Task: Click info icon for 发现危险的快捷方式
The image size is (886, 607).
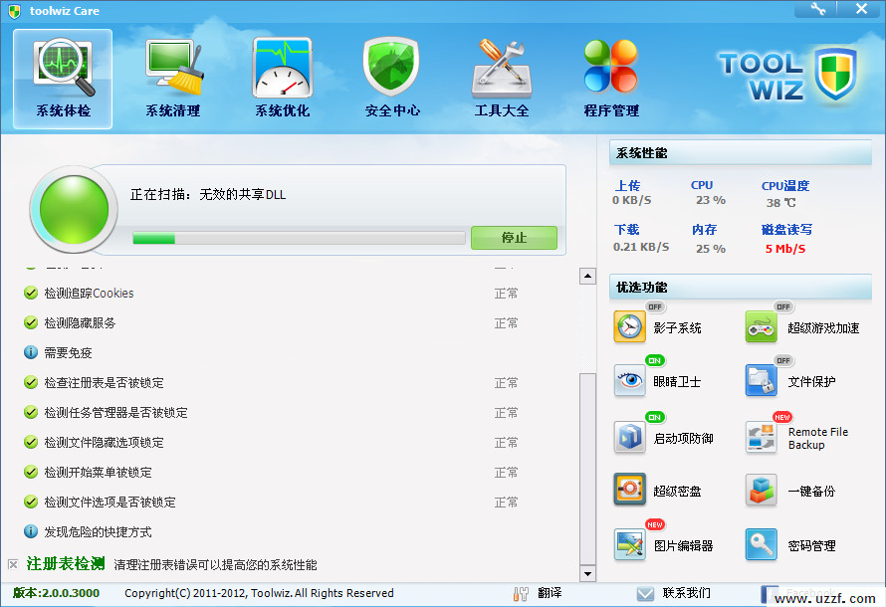Action: [x=31, y=532]
